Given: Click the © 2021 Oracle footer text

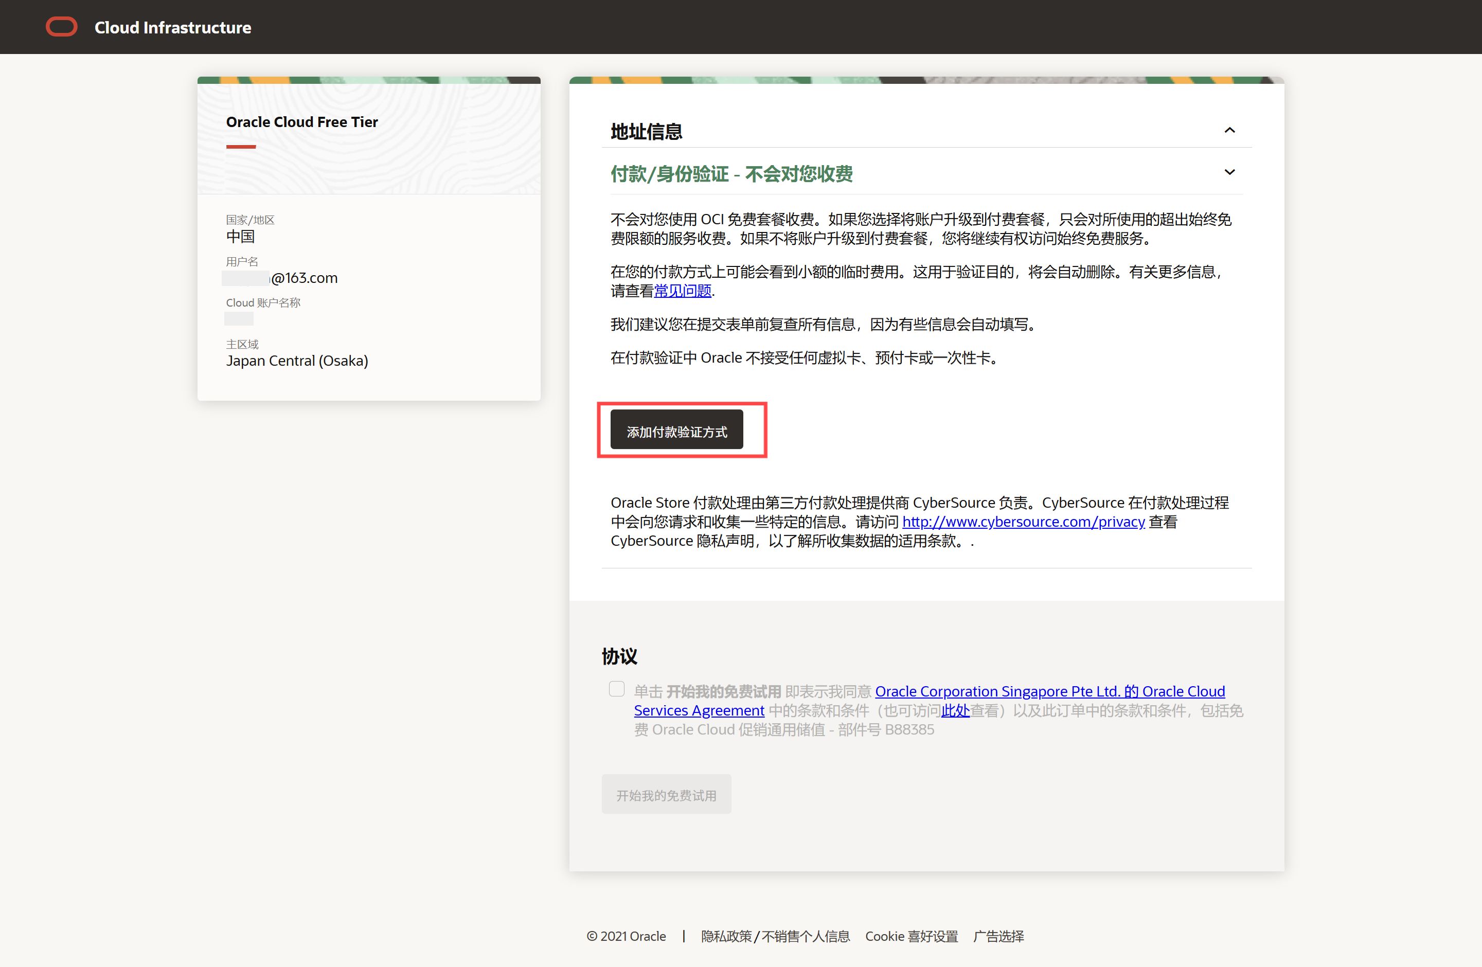Looking at the screenshot, I should (627, 937).
